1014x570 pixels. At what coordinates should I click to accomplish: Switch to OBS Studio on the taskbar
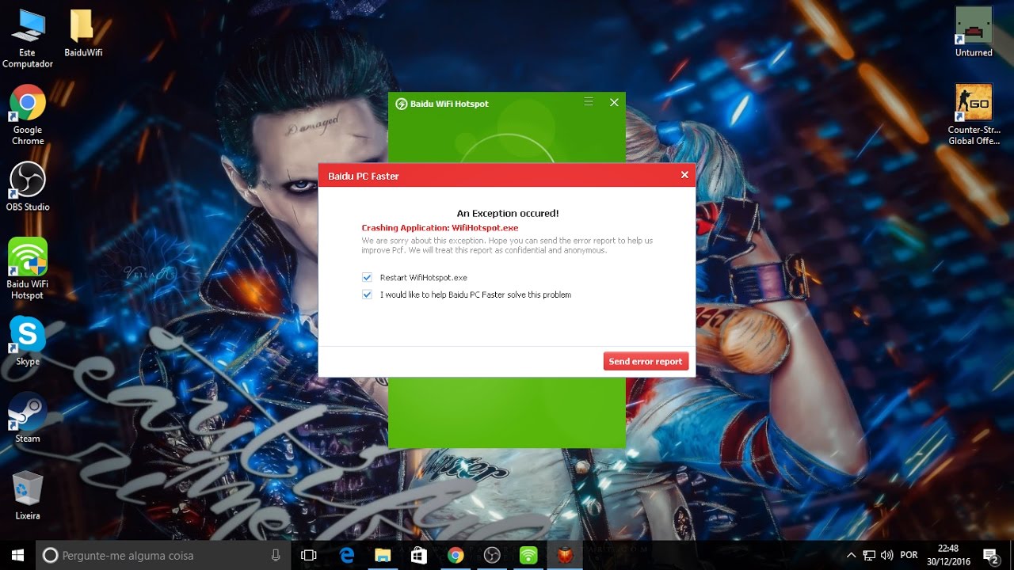point(492,555)
